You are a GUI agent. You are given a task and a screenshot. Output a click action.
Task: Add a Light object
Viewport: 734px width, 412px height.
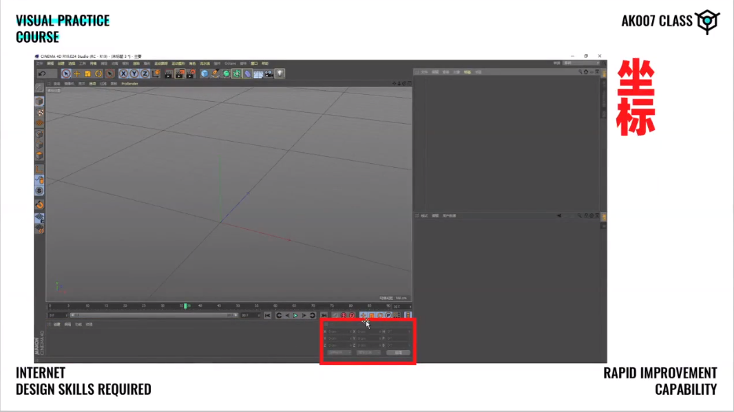point(280,74)
